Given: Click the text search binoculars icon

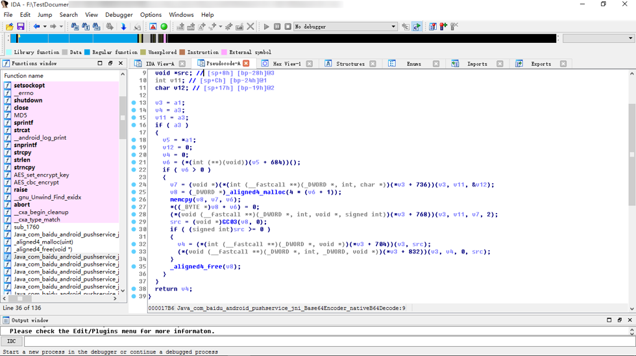Looking at the screenshot, I should [86, 27].
